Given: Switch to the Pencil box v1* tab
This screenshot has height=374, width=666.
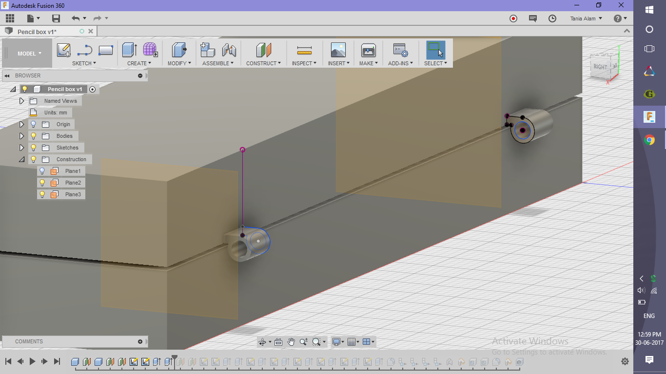Looking at the screenshot, I should tap(37, 32).
